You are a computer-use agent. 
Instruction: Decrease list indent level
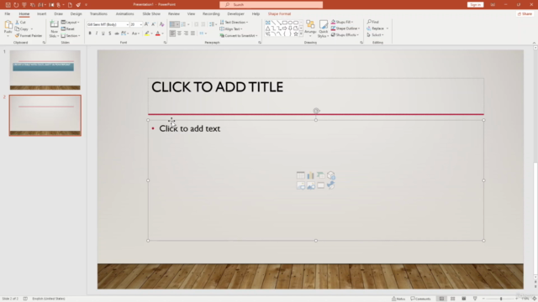point(196,24)
